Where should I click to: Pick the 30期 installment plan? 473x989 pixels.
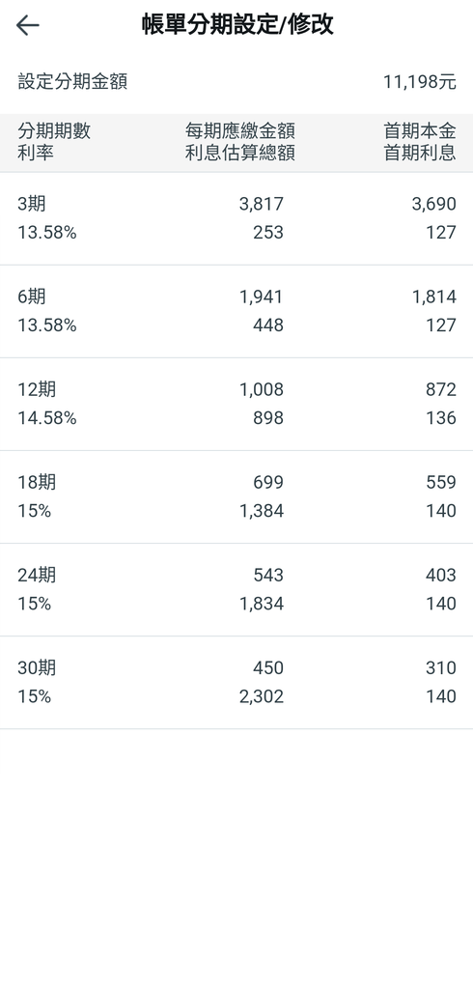[236, 683]
